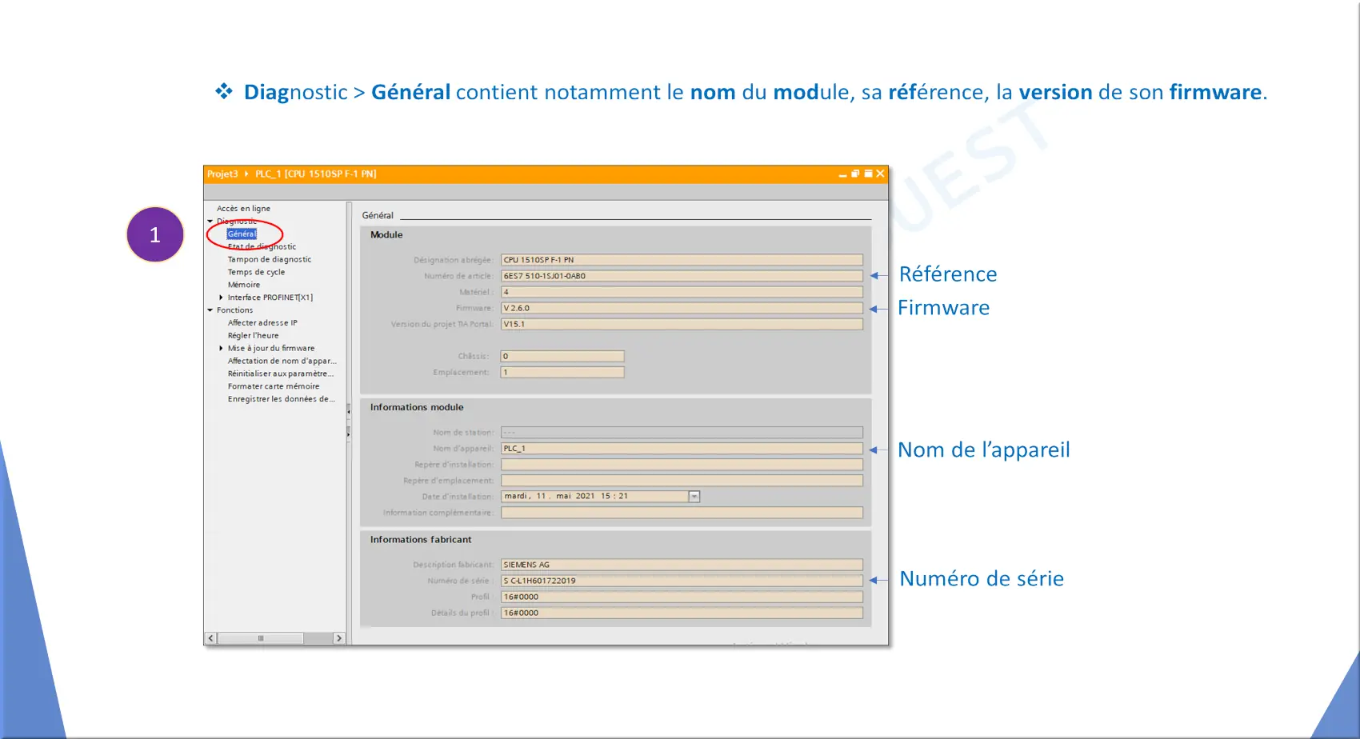Click the Date d'installation date field

coord(594,497)
